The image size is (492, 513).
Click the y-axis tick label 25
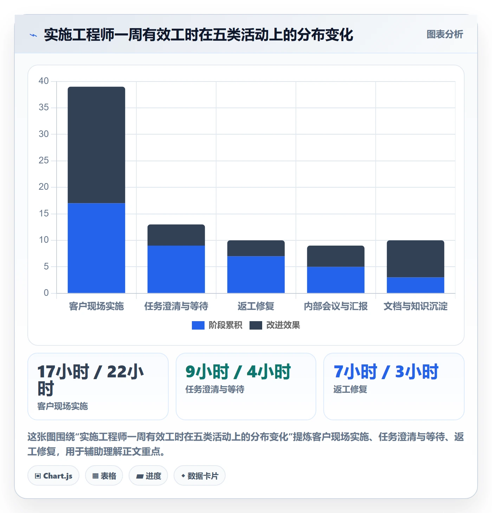[x=44, y=160]
